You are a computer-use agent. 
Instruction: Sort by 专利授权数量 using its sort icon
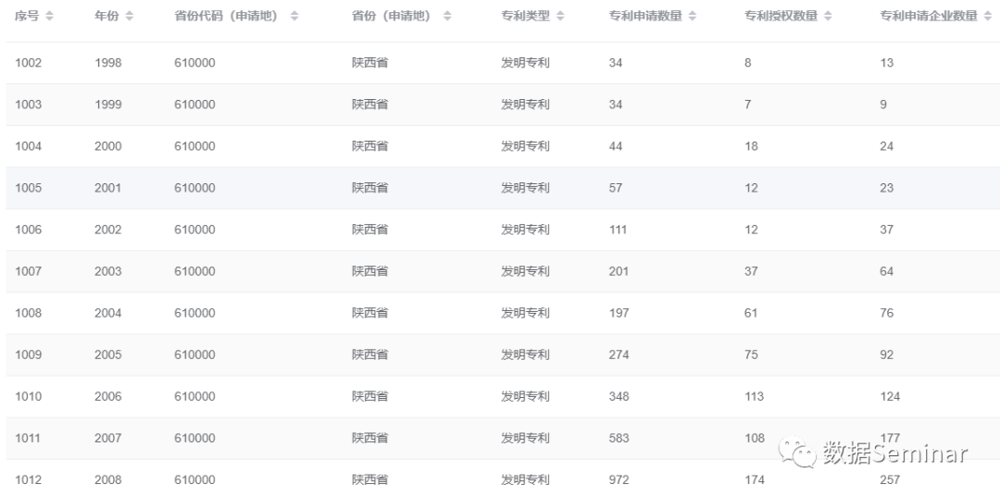(828, 17)
